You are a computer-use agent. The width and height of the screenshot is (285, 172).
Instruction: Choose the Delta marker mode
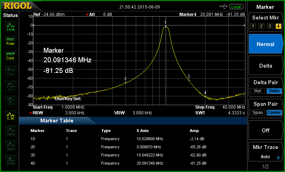coord(266,66)
